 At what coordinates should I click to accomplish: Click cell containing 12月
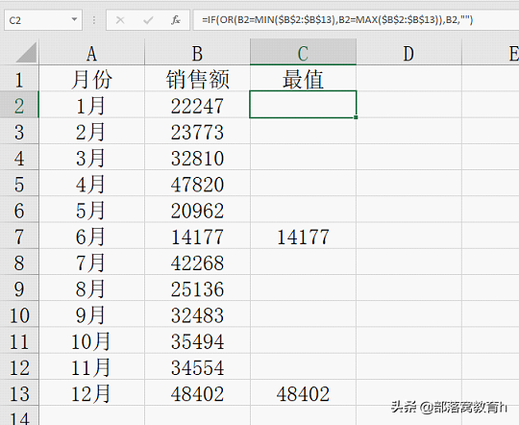coord(91,393)
